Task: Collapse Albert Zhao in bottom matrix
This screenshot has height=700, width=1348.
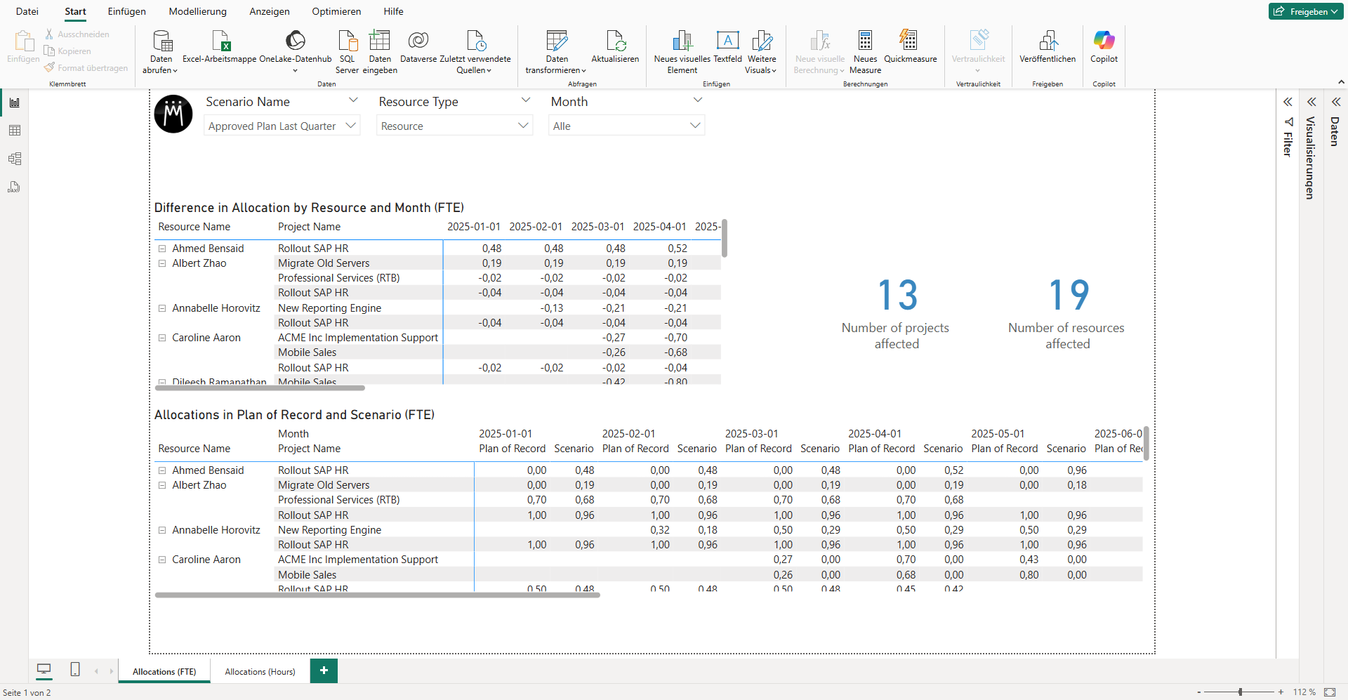Action: pyautogui.click(x=162, y=485)
